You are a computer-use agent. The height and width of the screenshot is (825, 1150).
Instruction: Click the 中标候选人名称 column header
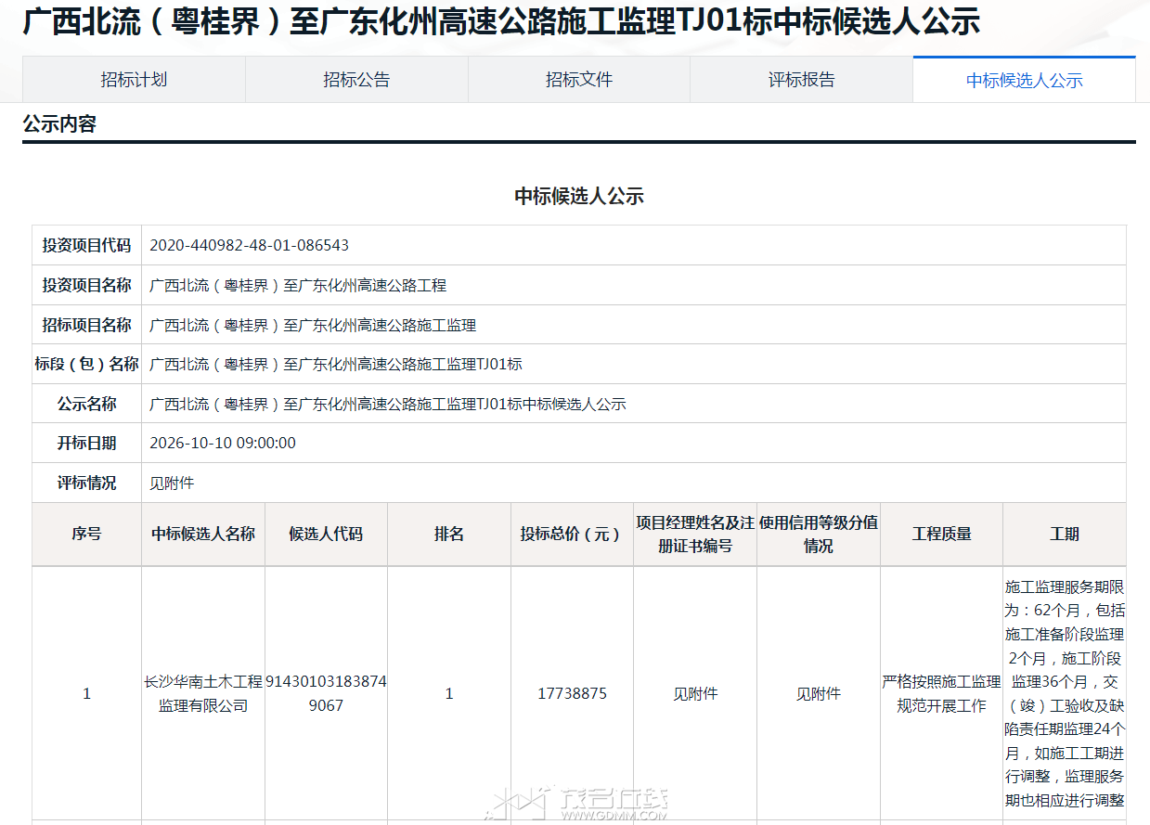203,535
